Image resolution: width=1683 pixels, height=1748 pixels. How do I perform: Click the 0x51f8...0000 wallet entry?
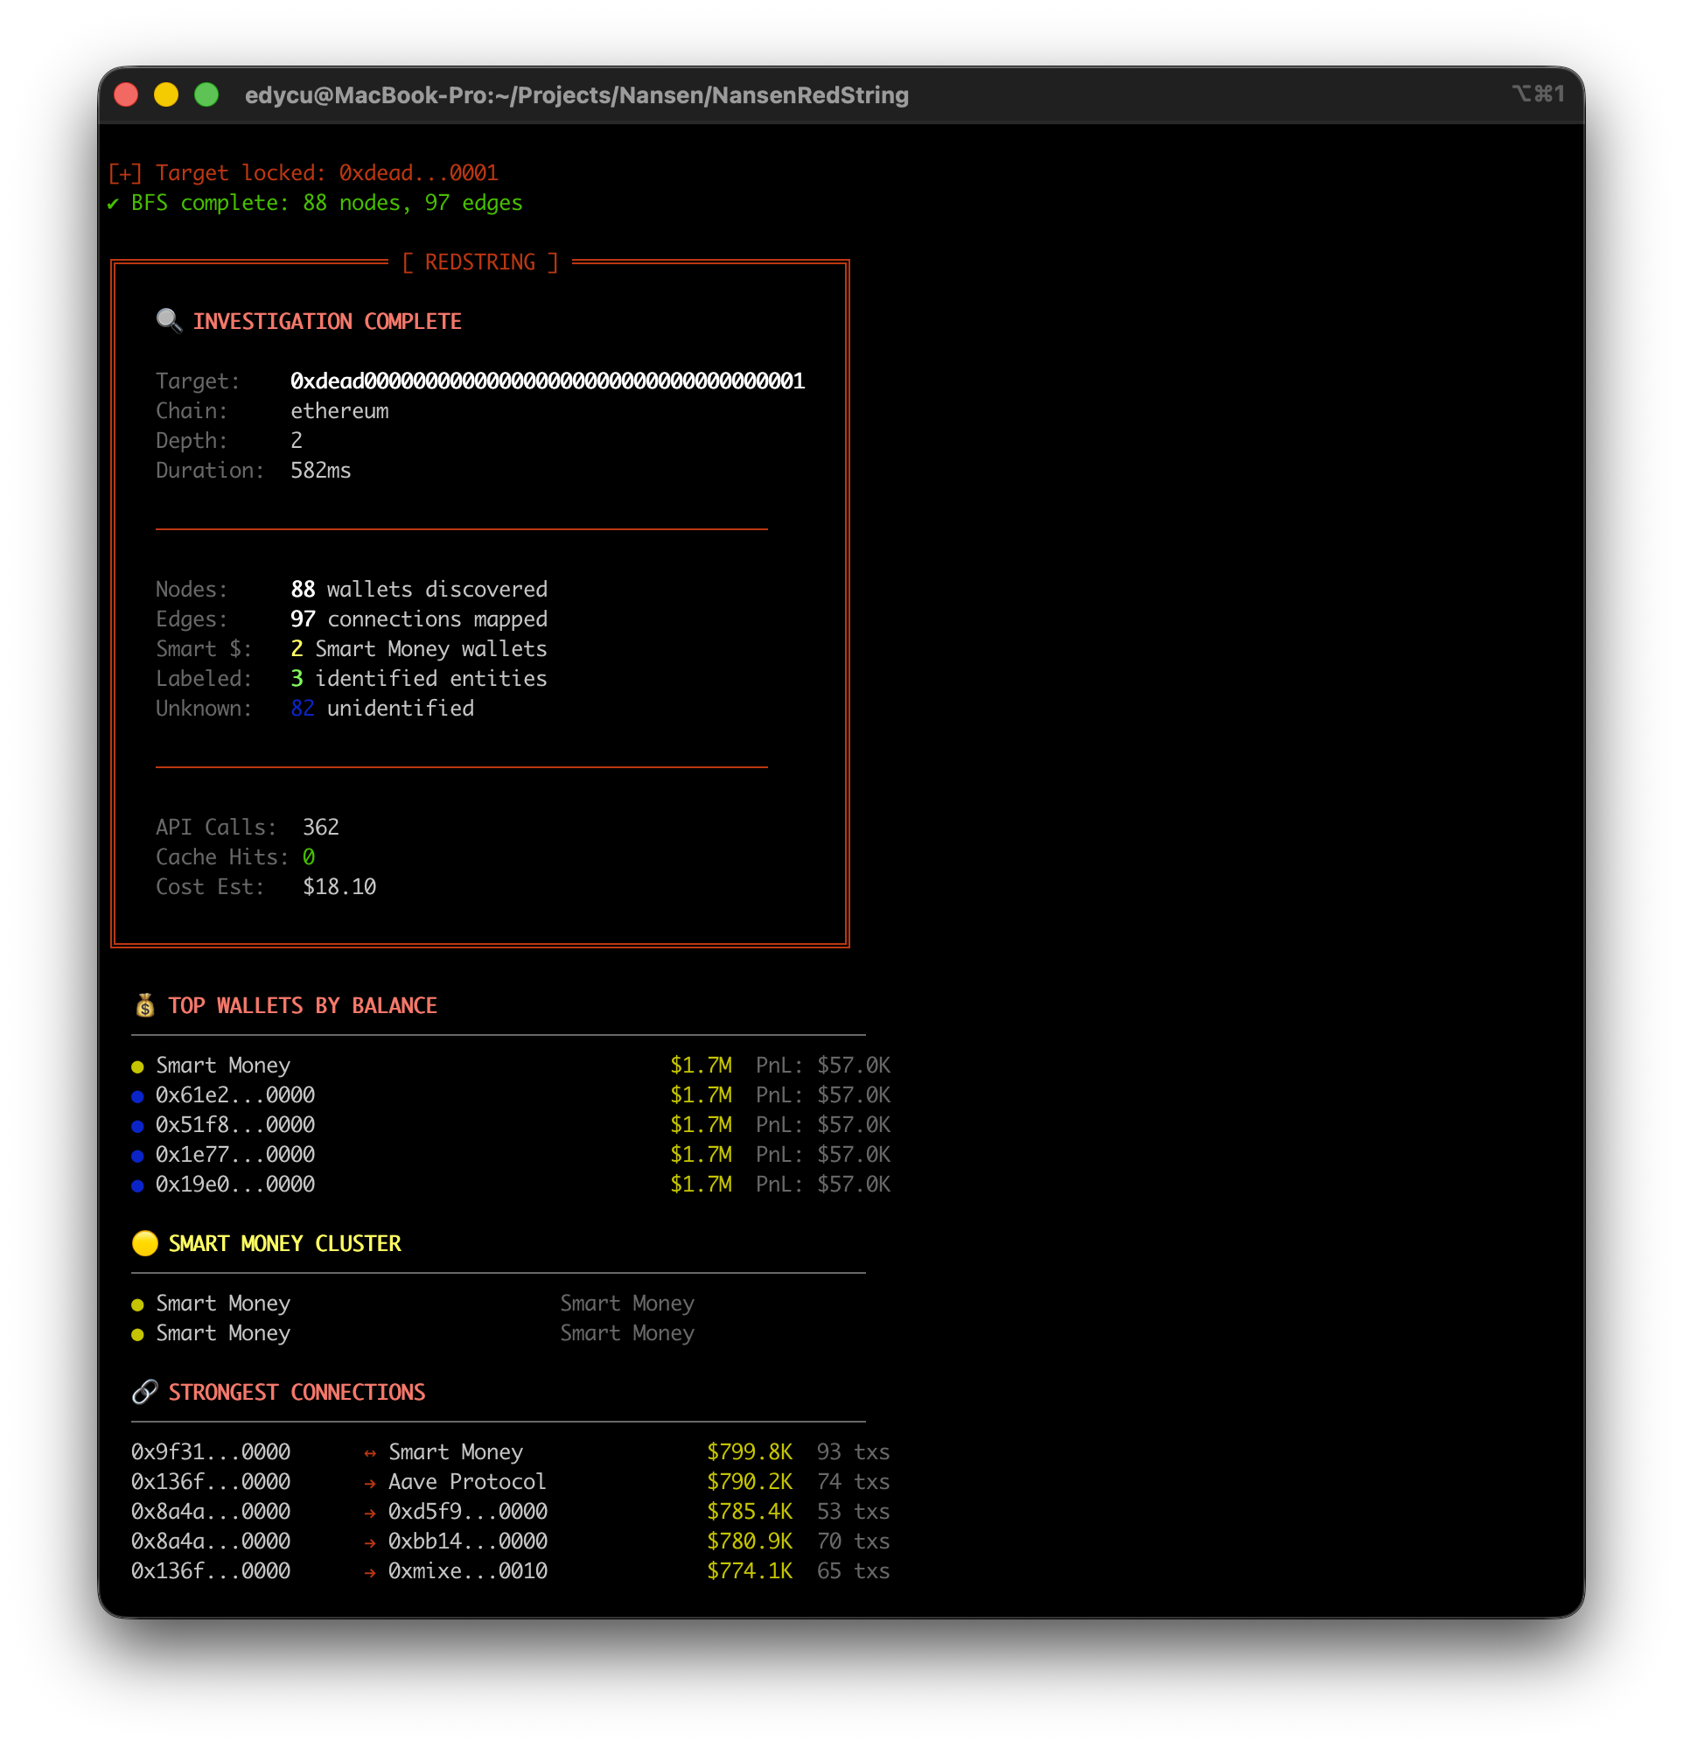pyautogui.click(x=234, y=1124)
